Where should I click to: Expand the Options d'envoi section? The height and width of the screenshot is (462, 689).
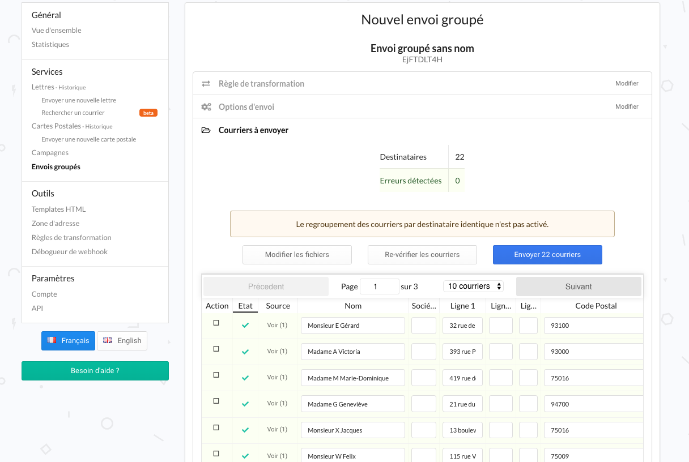click(x=422, y=107)
